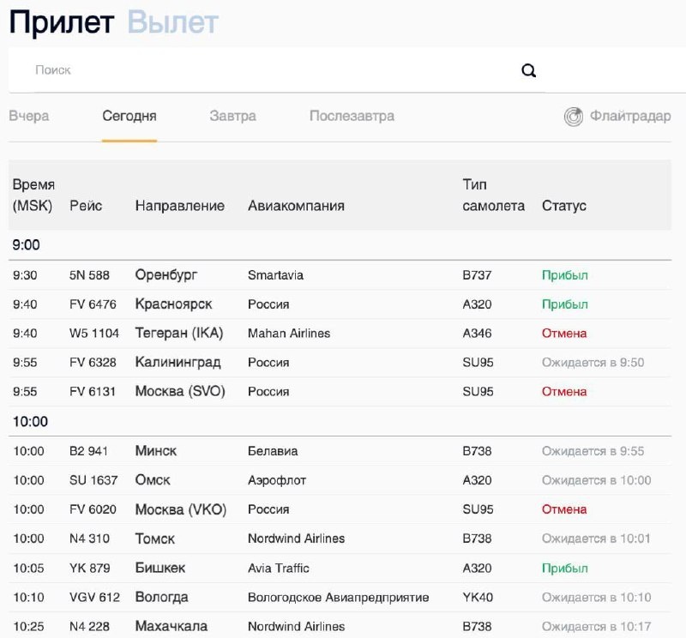Click Ожидается в 10:00 status
Image resolution: width=686 pixels, height=638 pixels.
(596, 480)
